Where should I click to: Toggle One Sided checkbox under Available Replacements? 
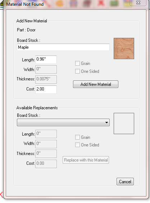[x=77, y=145]
